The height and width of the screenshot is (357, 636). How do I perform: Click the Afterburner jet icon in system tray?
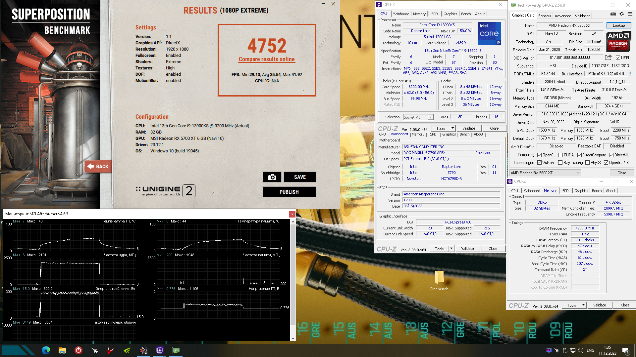(556, 350)
